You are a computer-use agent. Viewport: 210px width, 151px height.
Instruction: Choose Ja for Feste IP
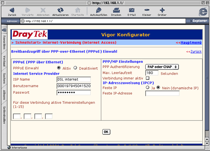[147, 87]
